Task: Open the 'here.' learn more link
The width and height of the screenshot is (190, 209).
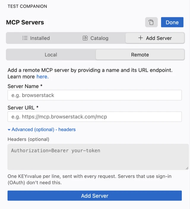Action: pos(43,77)
